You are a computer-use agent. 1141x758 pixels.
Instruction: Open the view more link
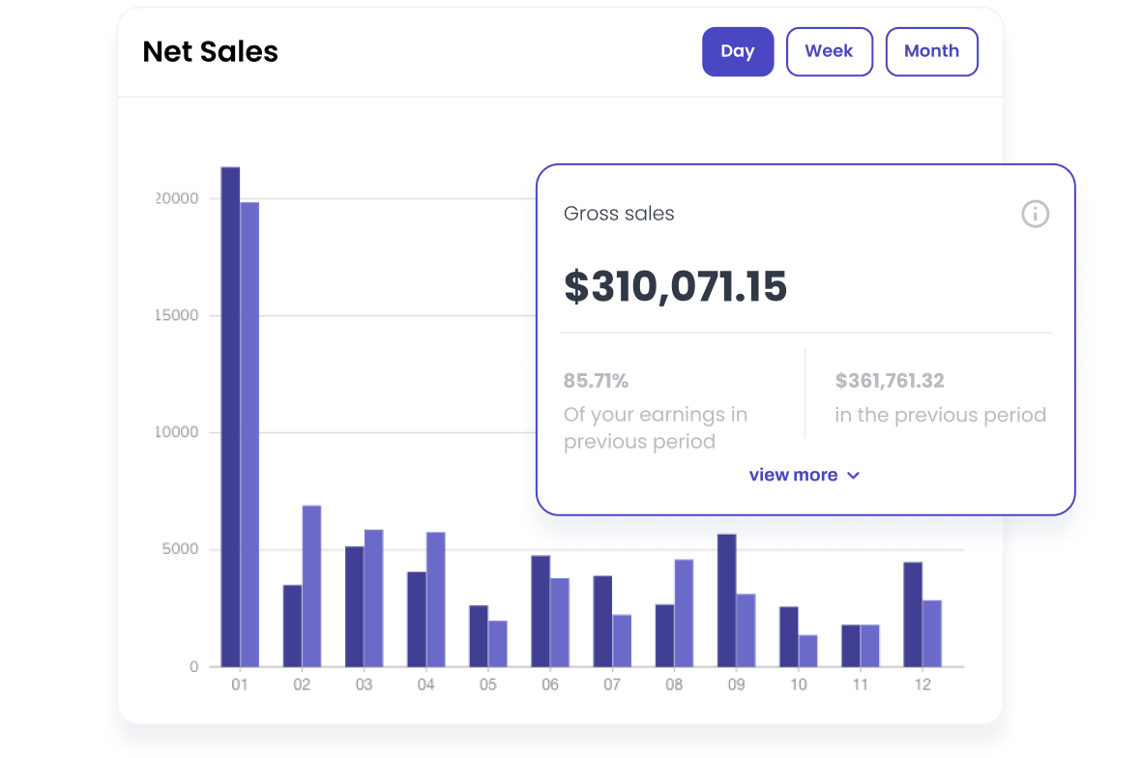pos(793,475)
